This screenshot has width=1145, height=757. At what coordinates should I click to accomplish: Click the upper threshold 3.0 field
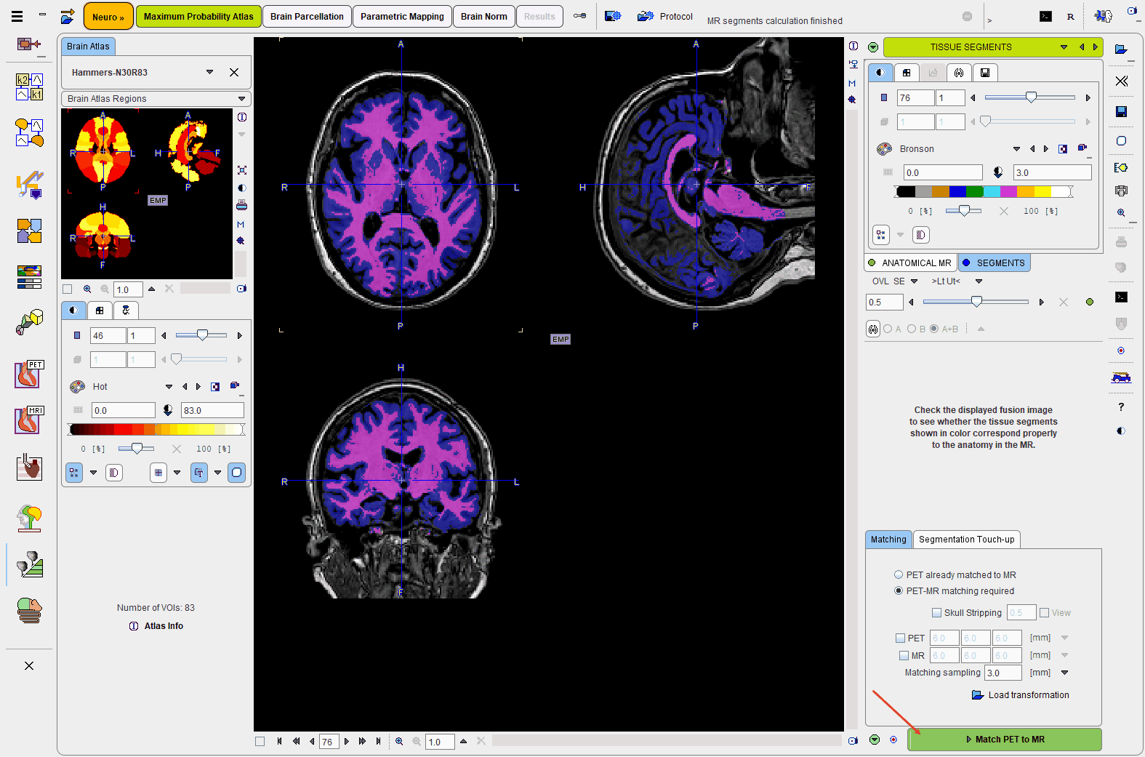(x=1052, y=172)
